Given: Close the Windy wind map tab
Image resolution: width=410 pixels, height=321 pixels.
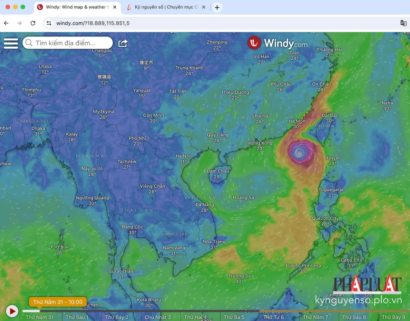Looking at the screenshot, I should pyautogui.click(x=115, y=7).
